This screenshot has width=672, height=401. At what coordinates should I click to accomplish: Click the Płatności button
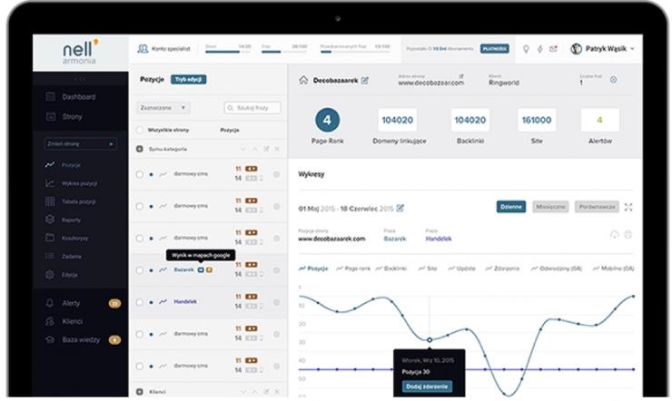click(494, 49)
